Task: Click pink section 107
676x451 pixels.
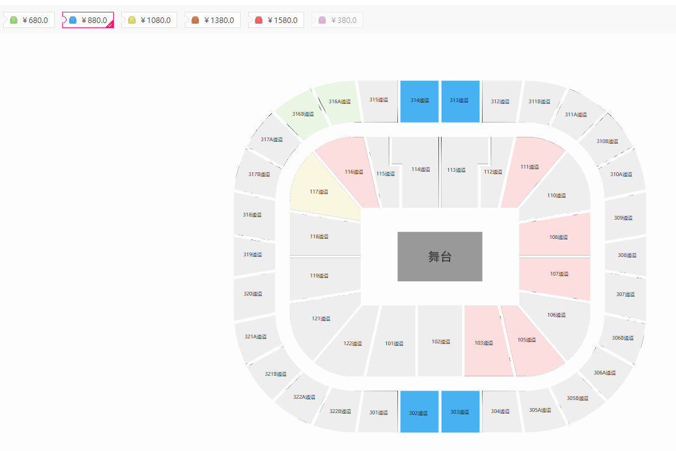Action: (x=555, y=276)
